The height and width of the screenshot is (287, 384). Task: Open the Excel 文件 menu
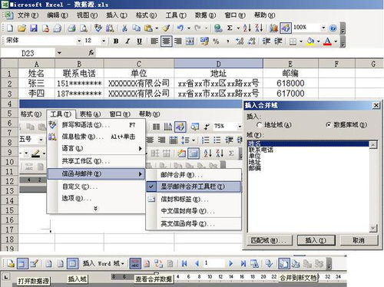[28, 15]
